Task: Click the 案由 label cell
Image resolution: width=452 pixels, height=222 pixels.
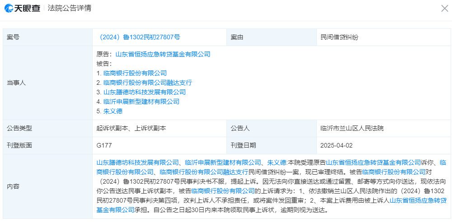Action: click(x=272, y=37)
